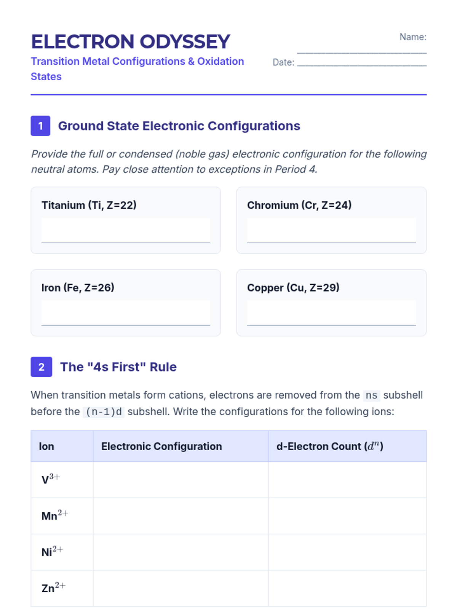
Task: Select the Iron configuration answer field
Action: (x=126, y=313)
